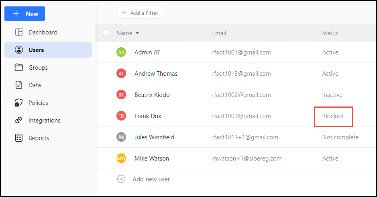Click the Dashboard layout icon
Image resolution: width=377 pixels, height=197 pixels.
[19, 32]
